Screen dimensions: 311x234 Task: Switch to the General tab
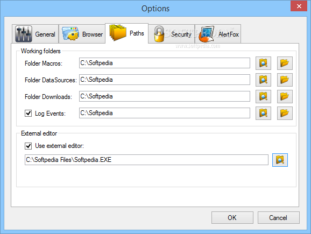tap(36, 34)
